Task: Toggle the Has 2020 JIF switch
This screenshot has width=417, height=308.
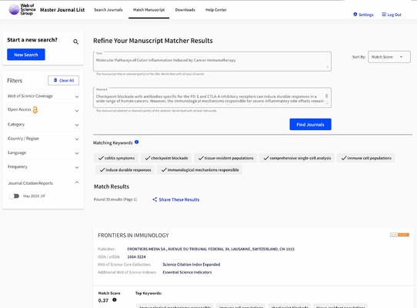Action: [x=14, y=196]
